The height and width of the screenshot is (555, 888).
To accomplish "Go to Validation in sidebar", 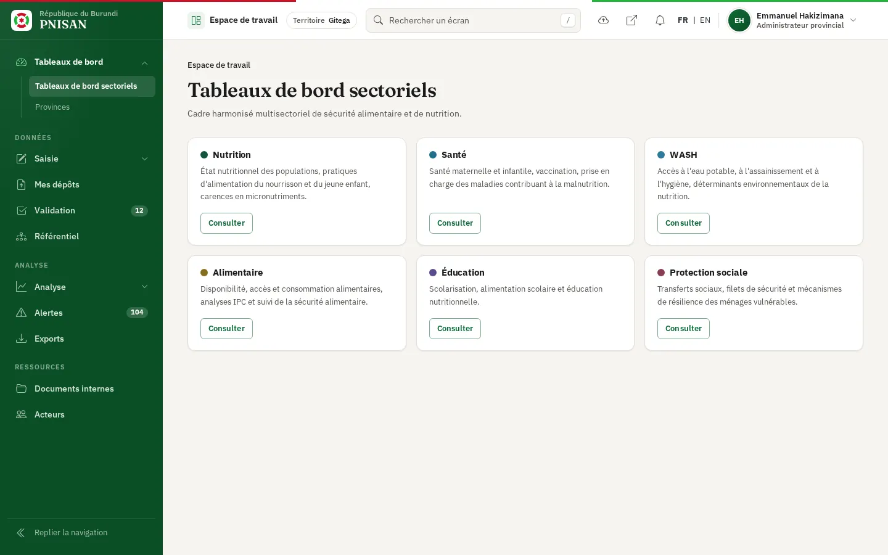I will coord(81,210).
